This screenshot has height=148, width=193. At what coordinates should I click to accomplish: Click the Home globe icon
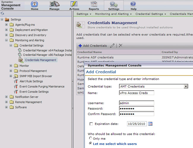34,4
